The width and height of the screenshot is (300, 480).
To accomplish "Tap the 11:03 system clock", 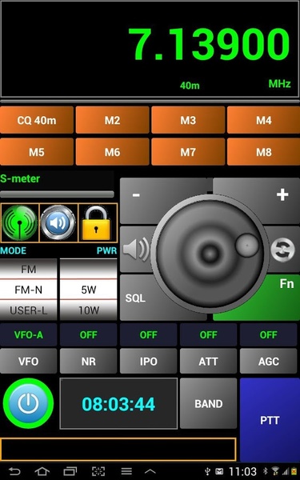I will (x=242, y=472).
